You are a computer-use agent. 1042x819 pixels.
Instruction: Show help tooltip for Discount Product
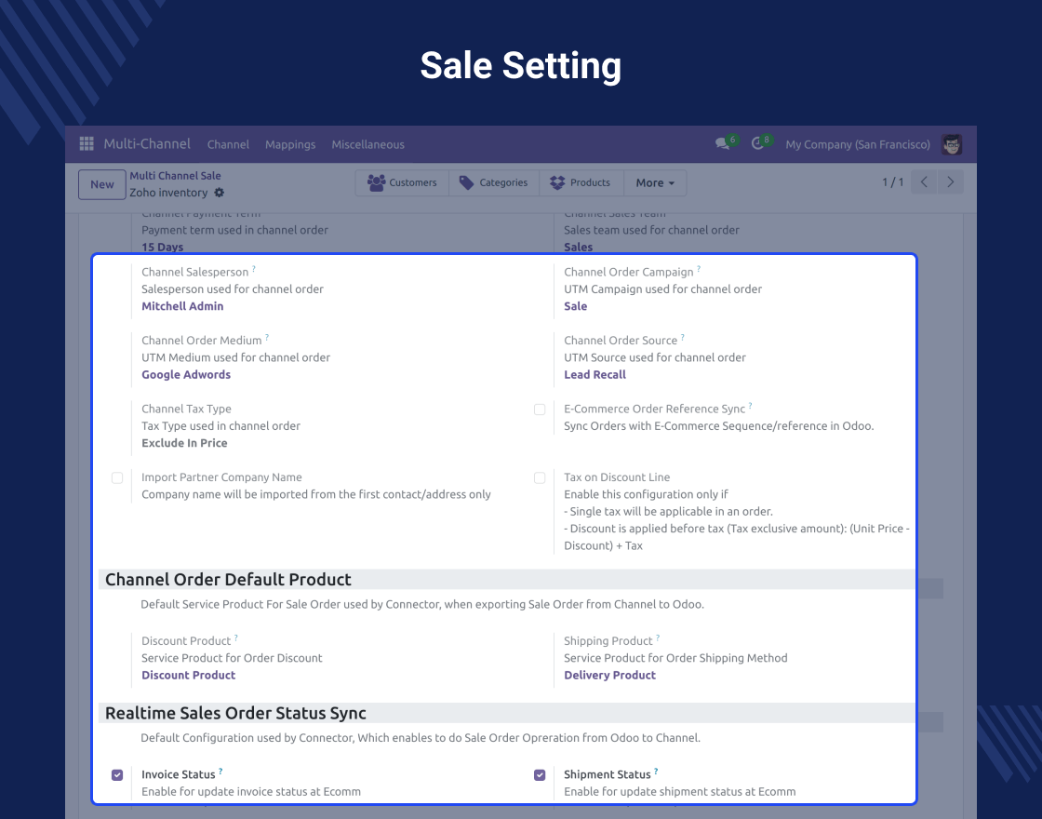pos(236,638)
